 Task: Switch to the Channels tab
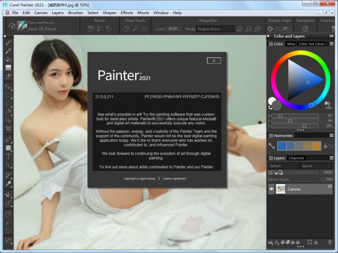296,158
